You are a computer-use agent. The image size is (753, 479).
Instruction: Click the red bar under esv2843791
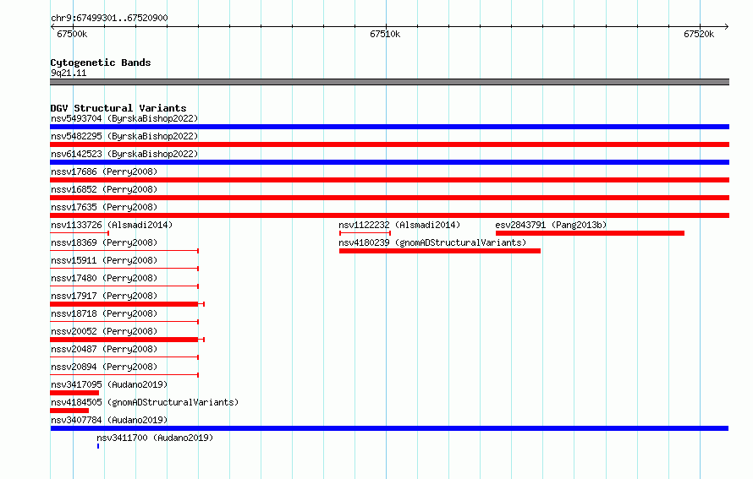pyautogui.click(x=590, y=233)
